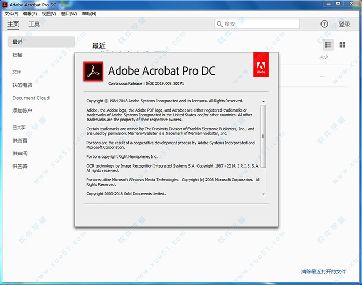Click the 大小 column header
Screen dimensions: 362x285
pyautogui.click(x=324, y=57)
